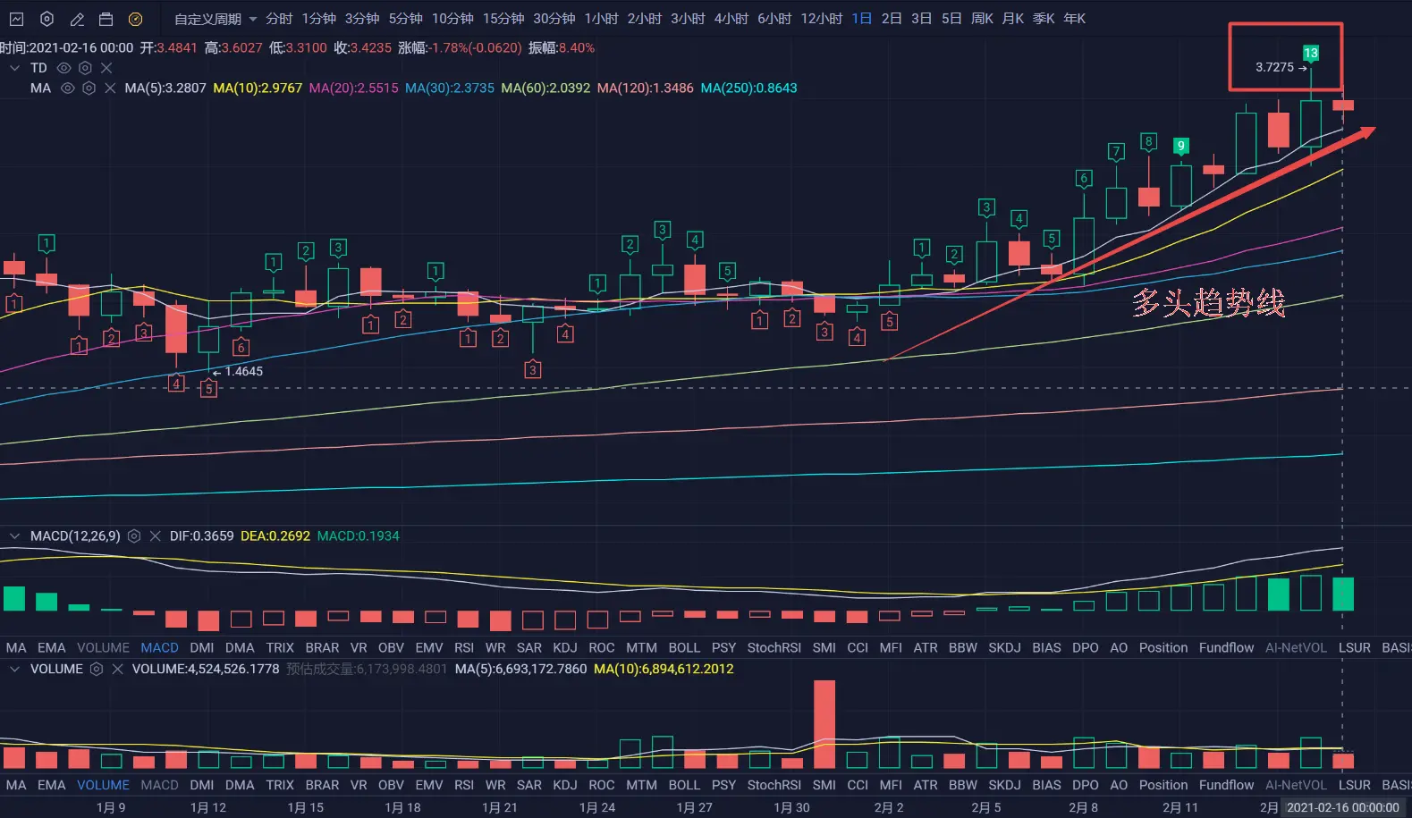The height and width of the screenshot is (818, 1412).
Task: Open the hexagon settings icon in top toolbar
Action: click(47, 19)
